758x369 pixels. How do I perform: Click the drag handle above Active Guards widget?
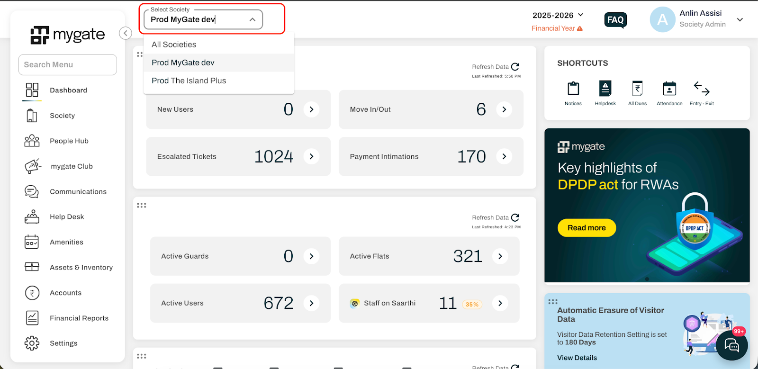point(142,205)
